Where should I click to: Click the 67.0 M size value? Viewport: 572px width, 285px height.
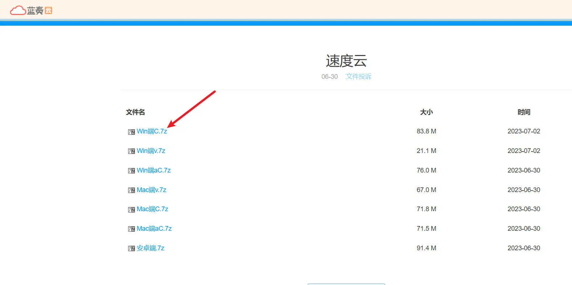(427, 190)
